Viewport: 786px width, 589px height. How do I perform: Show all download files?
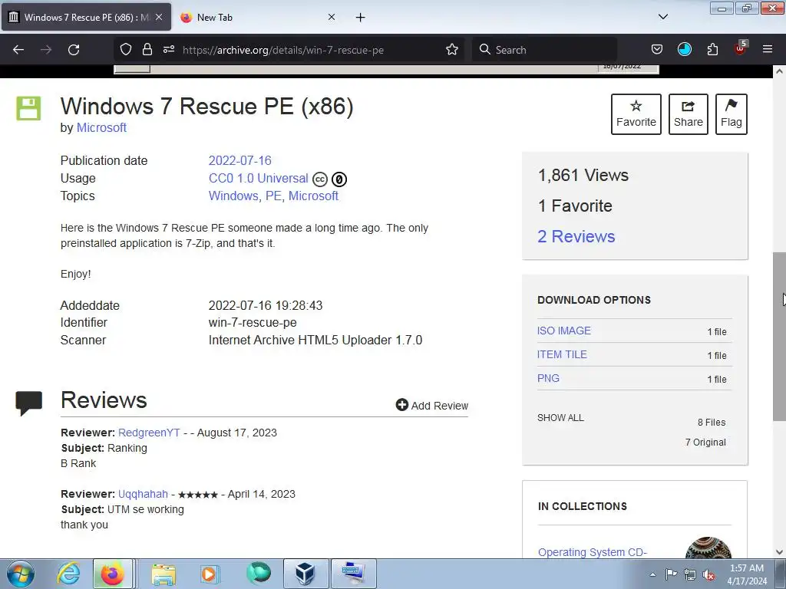click(560, 418)
